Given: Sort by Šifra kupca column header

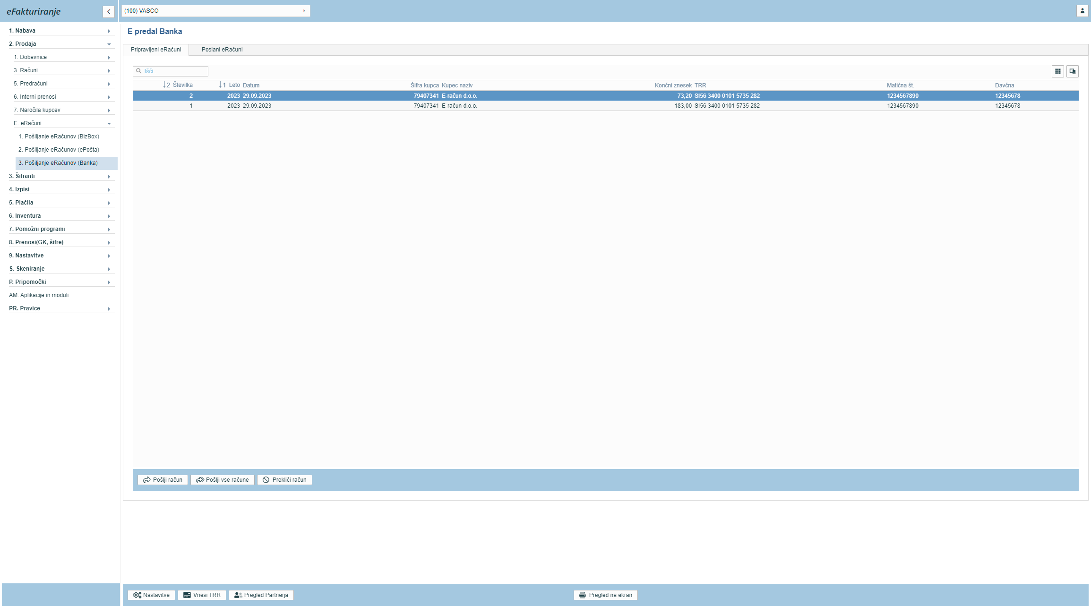Looking at the screenshot, I should click(x=424, y=85).
